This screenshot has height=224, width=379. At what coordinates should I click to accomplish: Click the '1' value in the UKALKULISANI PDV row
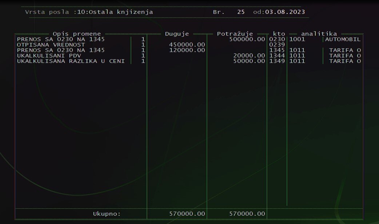143,56
